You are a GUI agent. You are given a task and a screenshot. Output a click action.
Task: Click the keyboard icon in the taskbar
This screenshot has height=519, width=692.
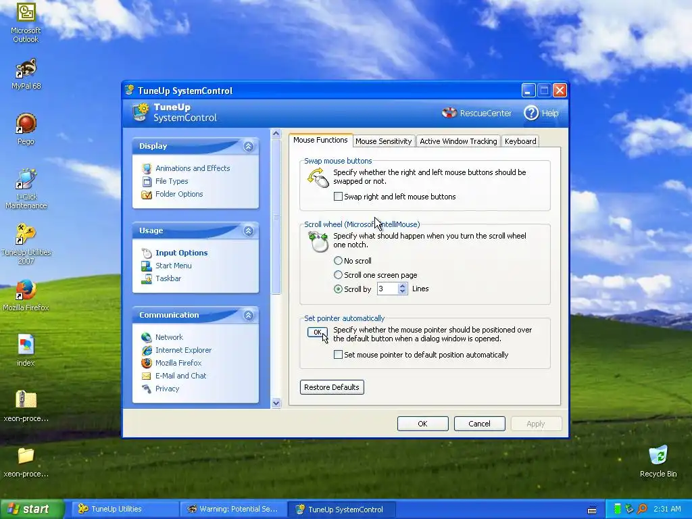(592, 510)
